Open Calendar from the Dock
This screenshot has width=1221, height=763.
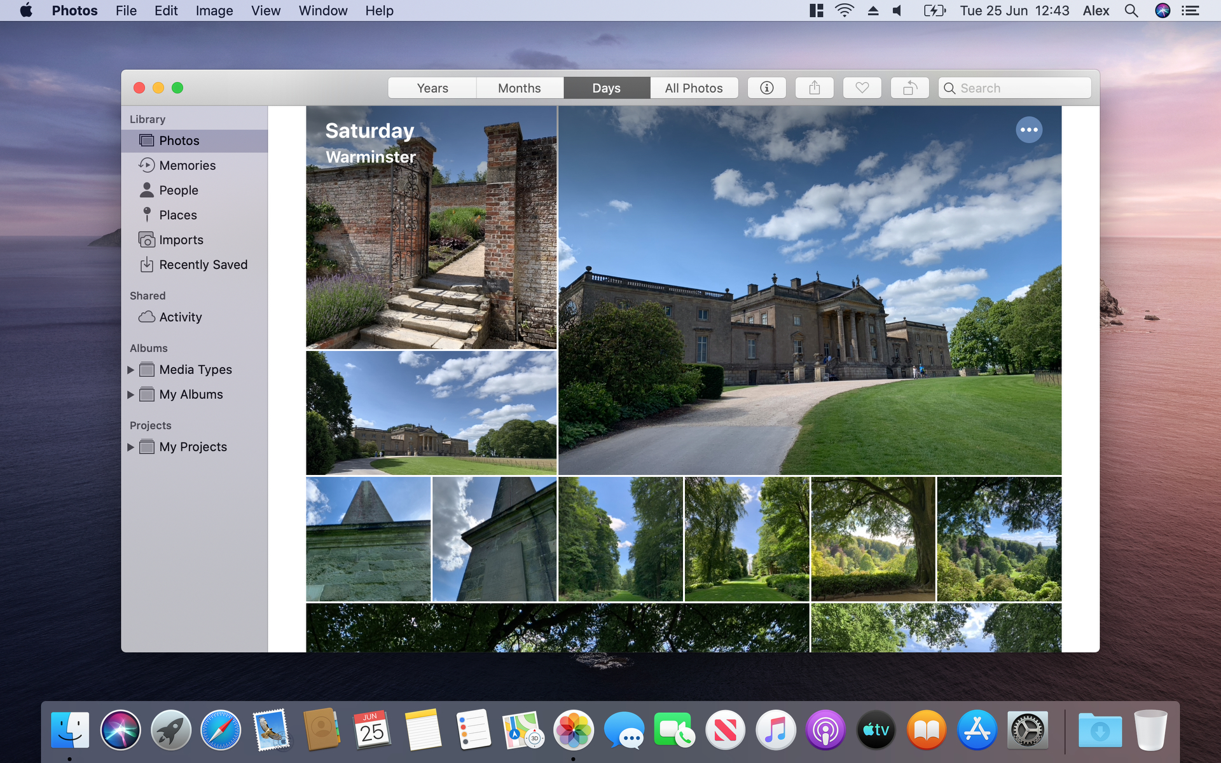372,730
